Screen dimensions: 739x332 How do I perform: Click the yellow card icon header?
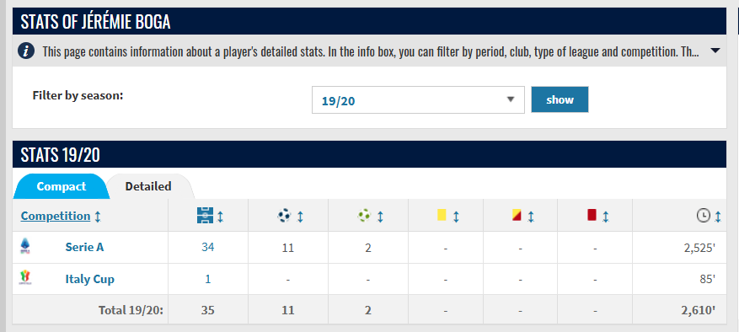point(442,215)
